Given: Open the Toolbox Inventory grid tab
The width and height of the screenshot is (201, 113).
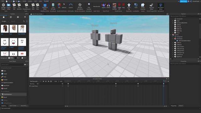Looking at the screenshot, I should coord(11,17).
